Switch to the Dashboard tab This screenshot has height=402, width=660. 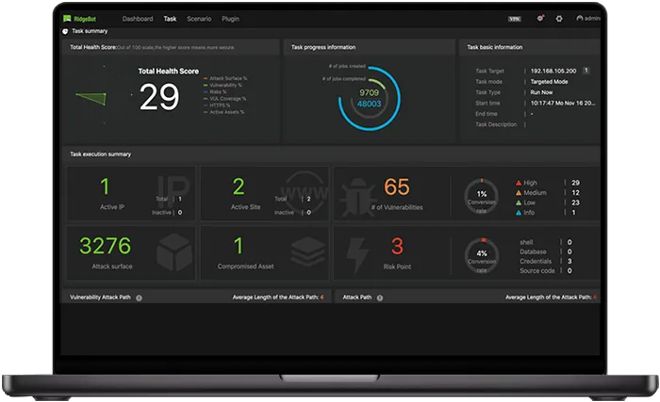138,19
